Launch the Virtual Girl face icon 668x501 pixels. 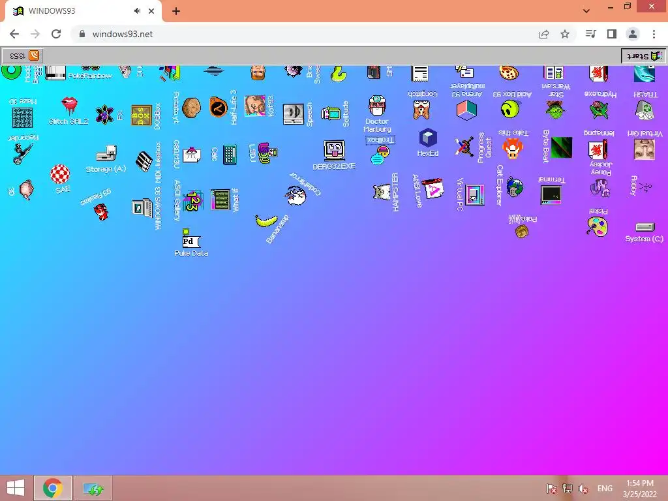pos(644,149)
